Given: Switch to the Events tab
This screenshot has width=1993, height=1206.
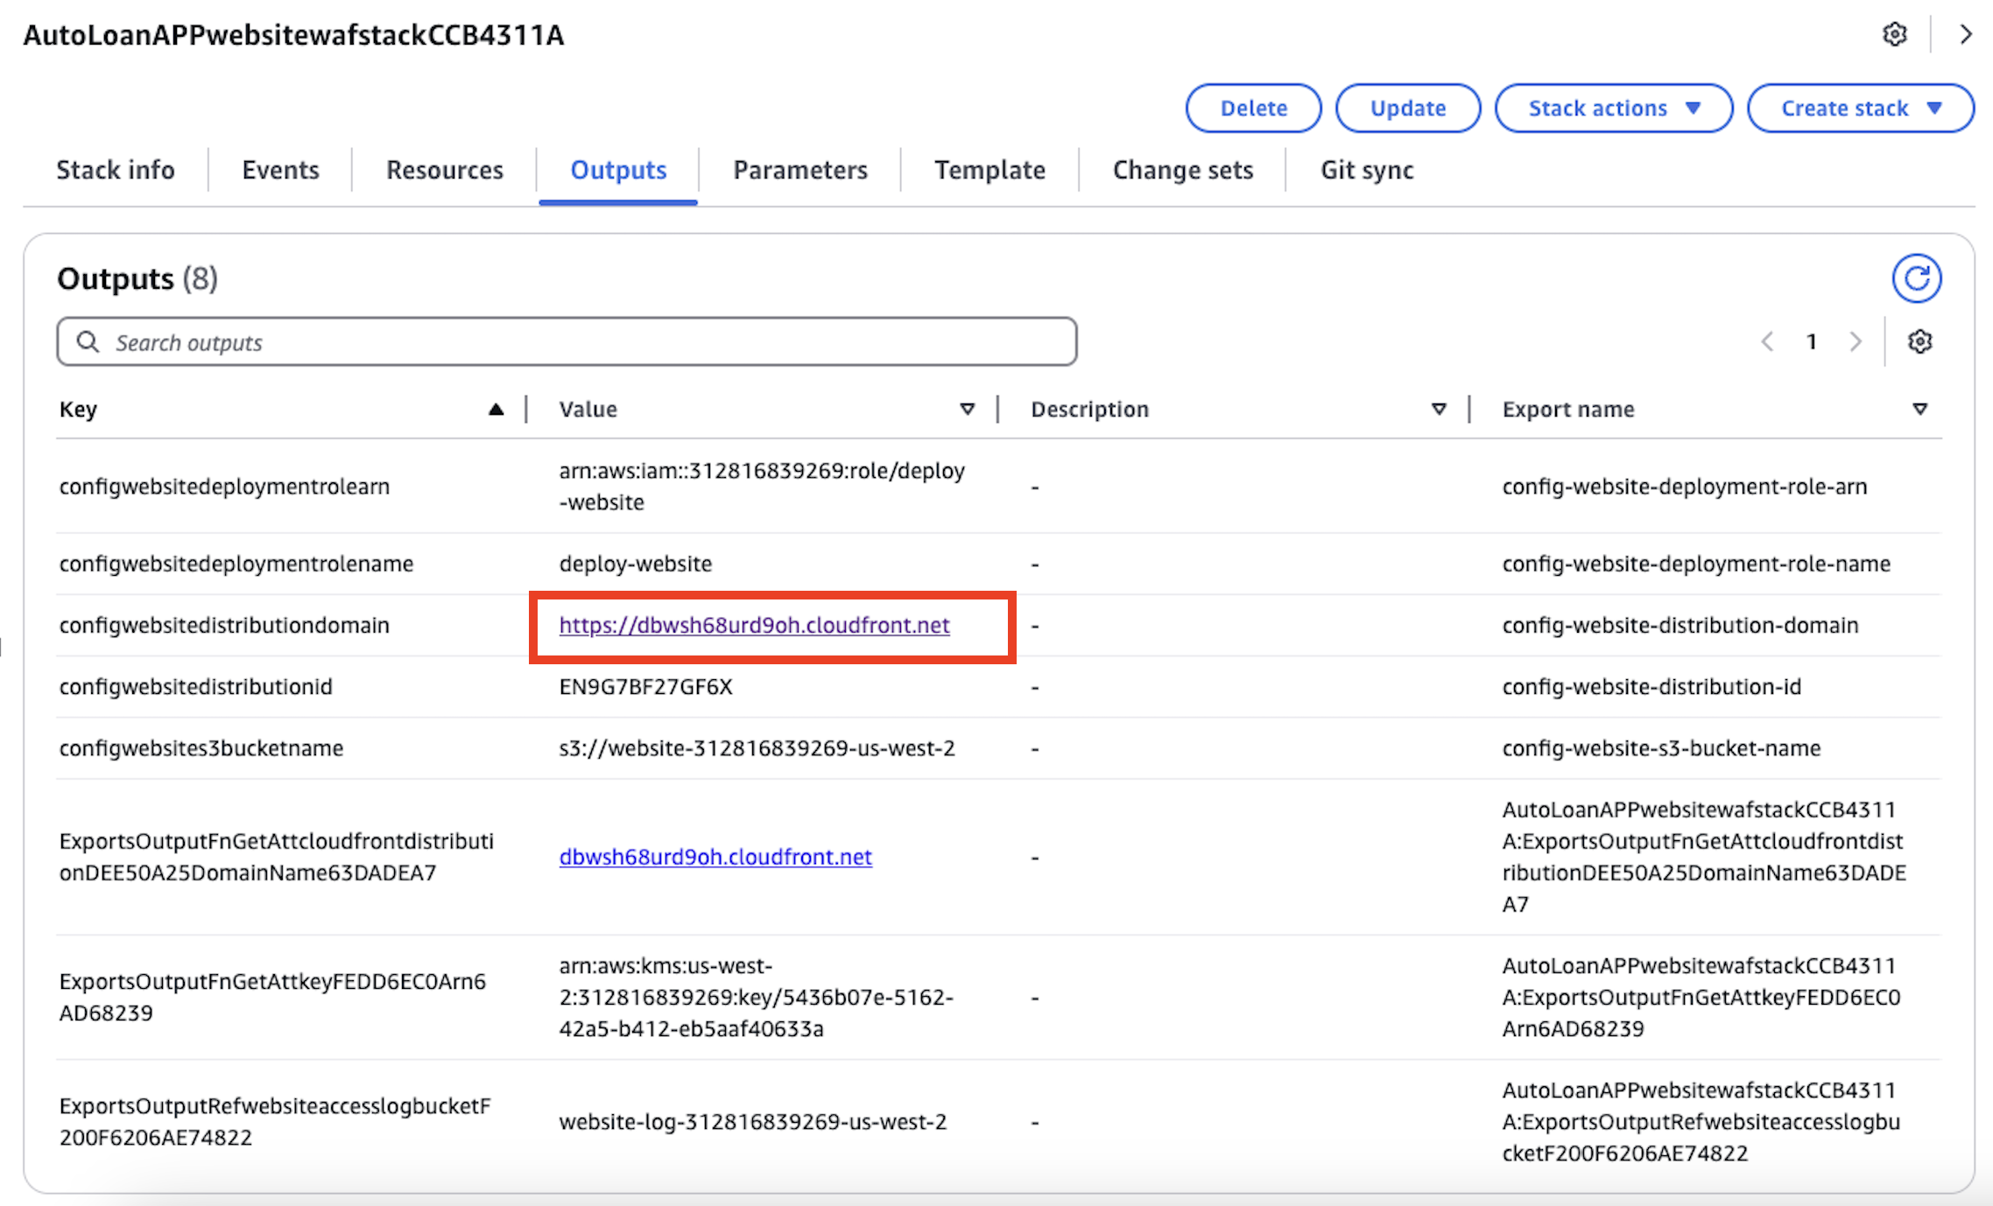Looking at the screenshot, I should click(x=280, y=170).
